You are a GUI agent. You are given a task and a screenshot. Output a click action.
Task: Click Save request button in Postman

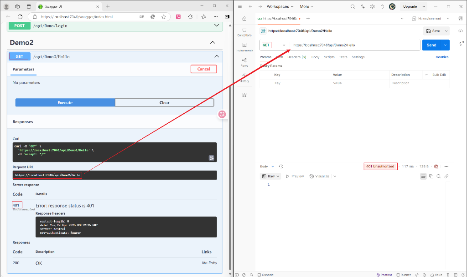pos(433,31)
